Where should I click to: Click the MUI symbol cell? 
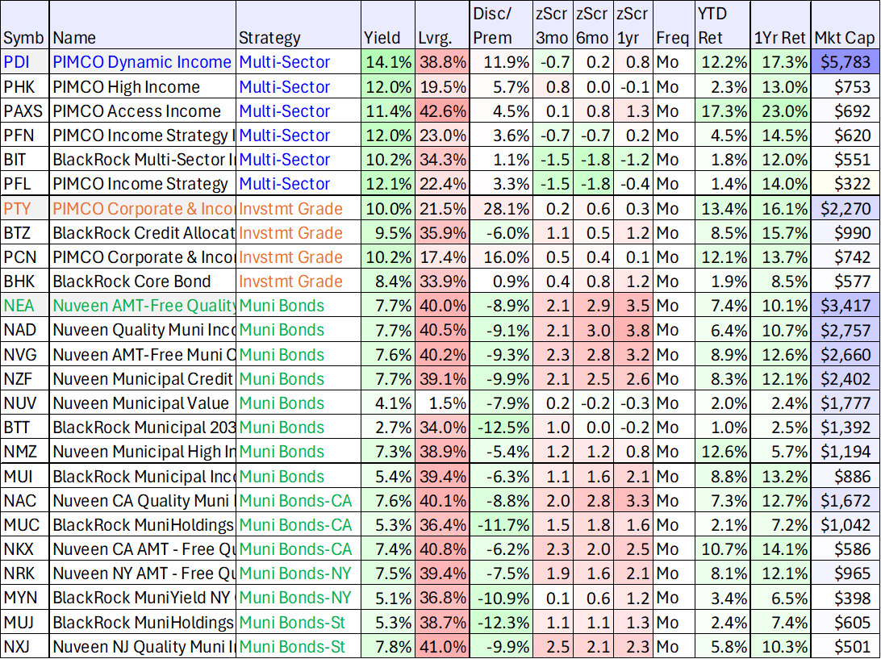(x=25, y=476)
